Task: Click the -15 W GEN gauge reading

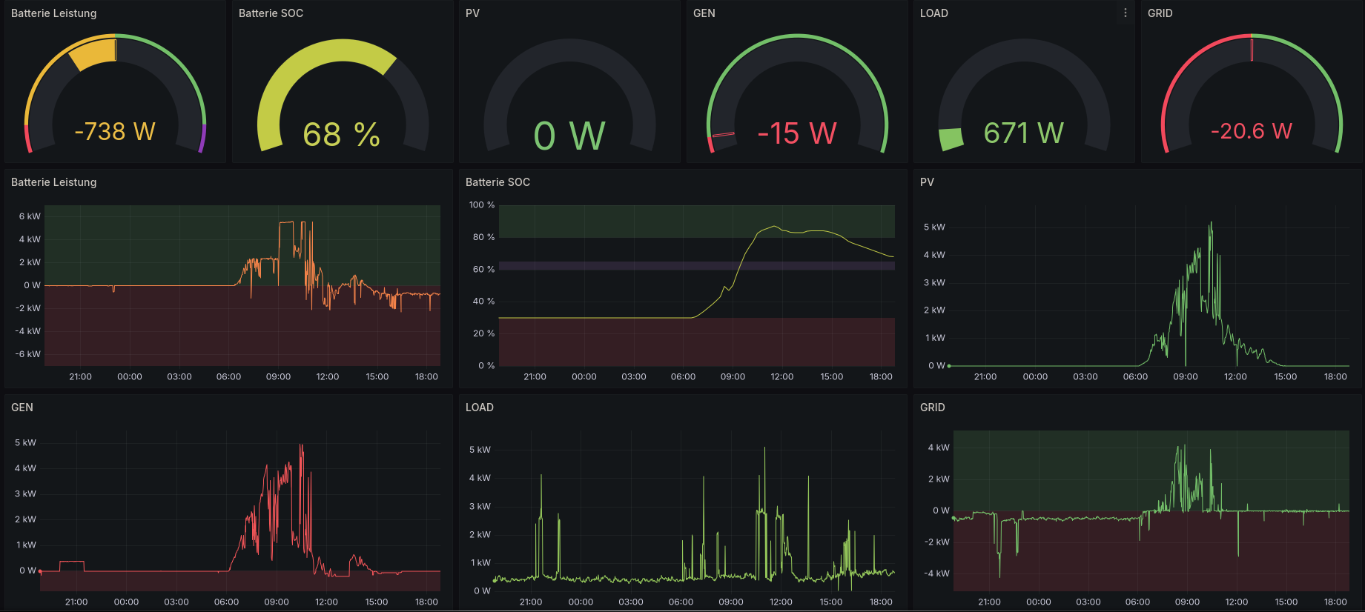Action: [797, 134]
